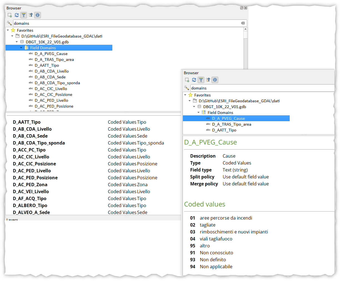
Task: Click the abc icon next to D_A_PVEG_Cause
Action: (x=31, y=54)
